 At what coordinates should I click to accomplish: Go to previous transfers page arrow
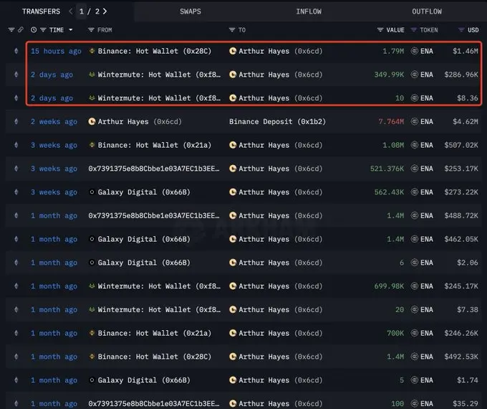(71, 11)
